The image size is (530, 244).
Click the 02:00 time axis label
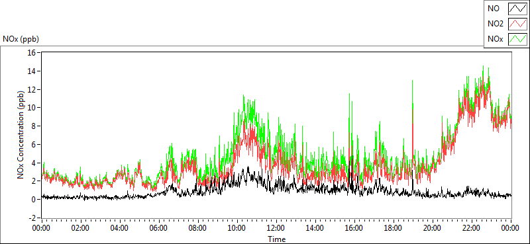pyautogui.click(x=80, y=228)
